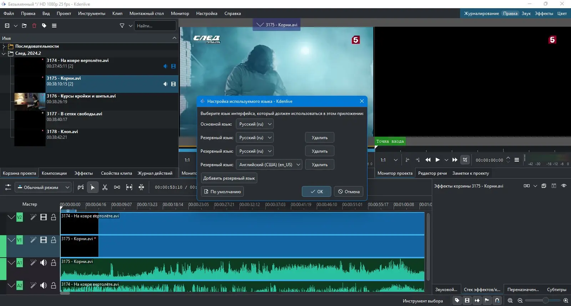Open the Инструменты menu
The height and width of the screenshot is (306, 571).
pyautogui.click(x=91, y=14)
